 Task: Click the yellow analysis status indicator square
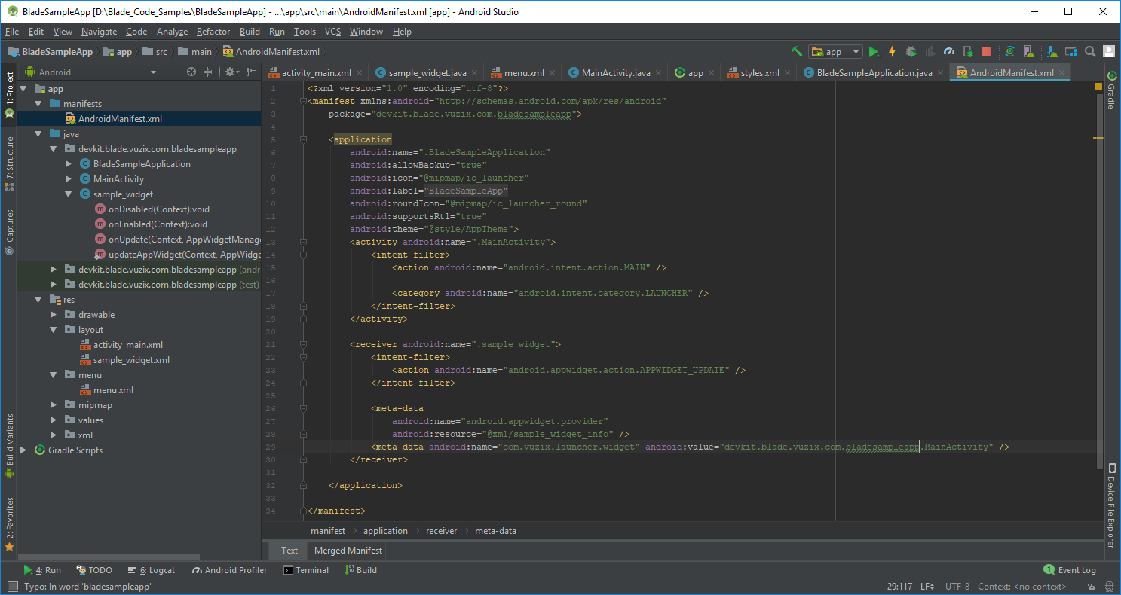(1098, 87)
